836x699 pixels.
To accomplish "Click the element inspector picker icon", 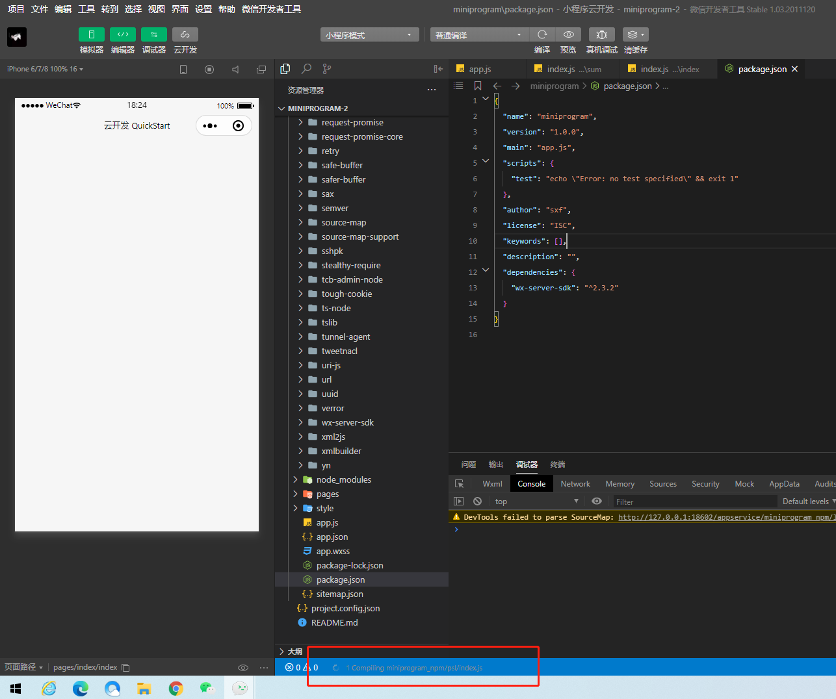I will 460,484.
